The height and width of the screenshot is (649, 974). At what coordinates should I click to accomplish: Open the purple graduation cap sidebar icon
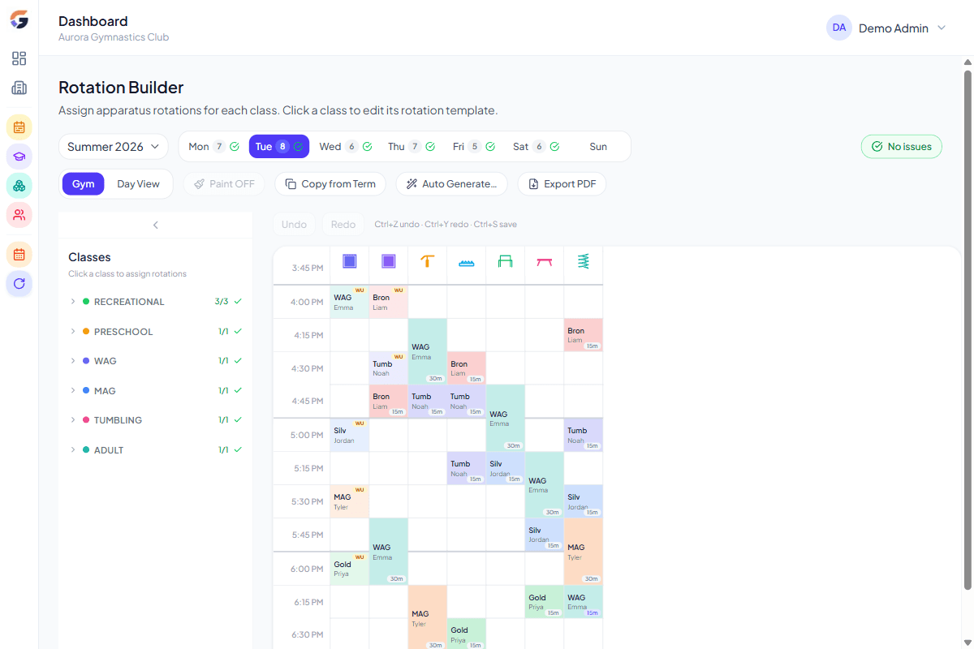(x=19, y=157)
